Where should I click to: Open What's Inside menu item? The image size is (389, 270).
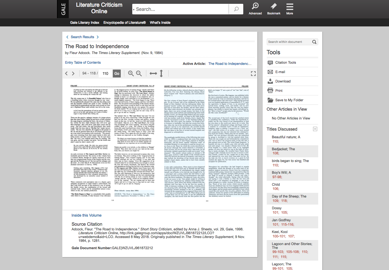(x=160, y=23)
